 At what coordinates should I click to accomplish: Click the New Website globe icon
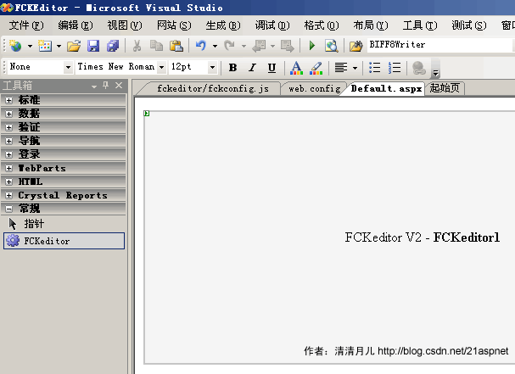[15, 46]
